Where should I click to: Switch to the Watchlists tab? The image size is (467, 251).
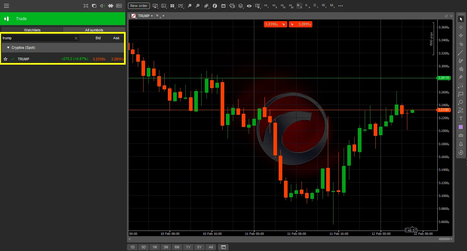(x=32, y=30)
